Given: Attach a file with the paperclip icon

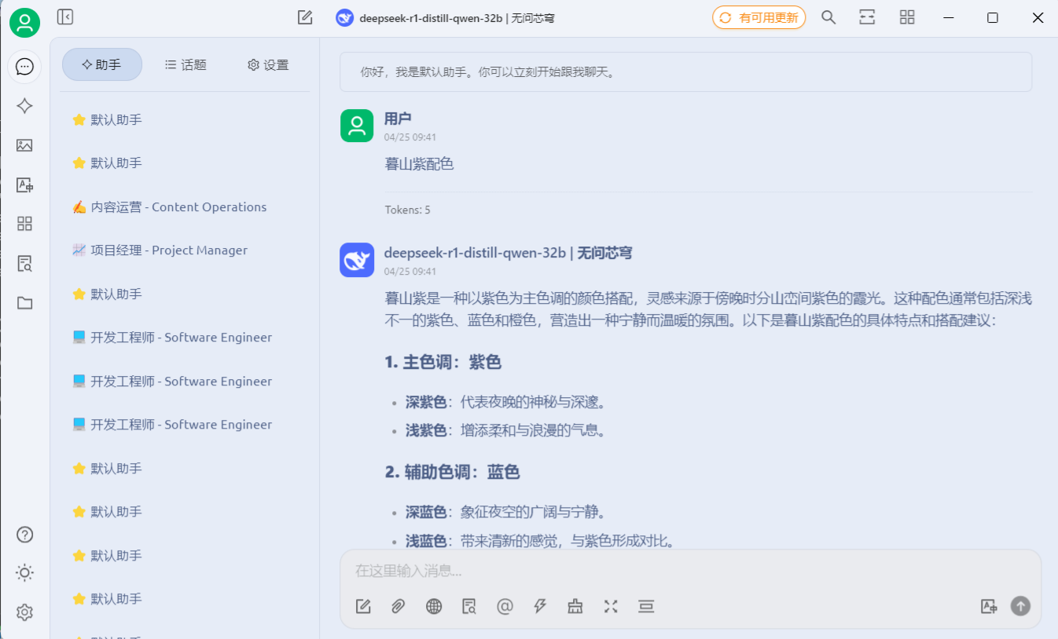Looking at the screenshot, I should (x=398, y=606).
